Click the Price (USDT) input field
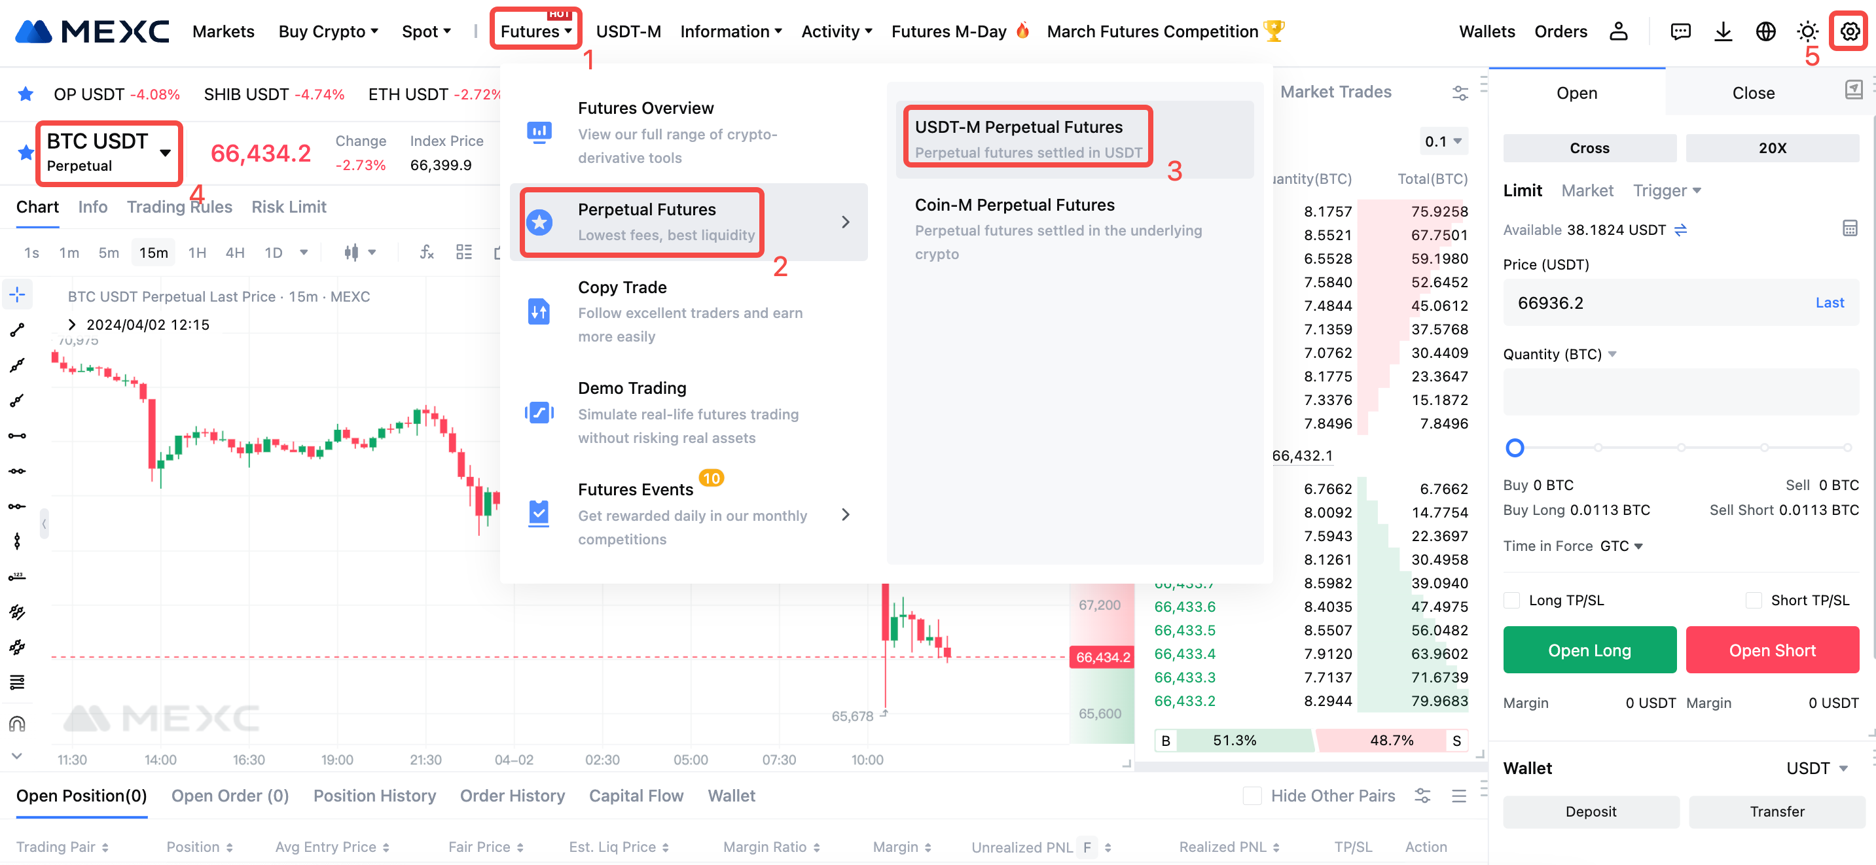The image size is (1876, 865). tap(1680, 303)
